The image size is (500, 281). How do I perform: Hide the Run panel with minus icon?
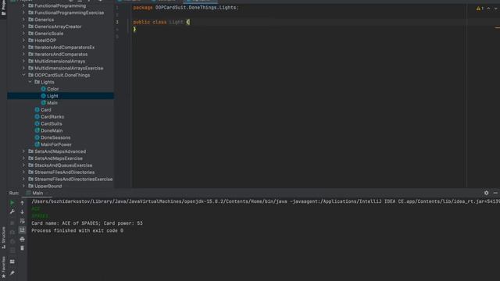[495, 193]
